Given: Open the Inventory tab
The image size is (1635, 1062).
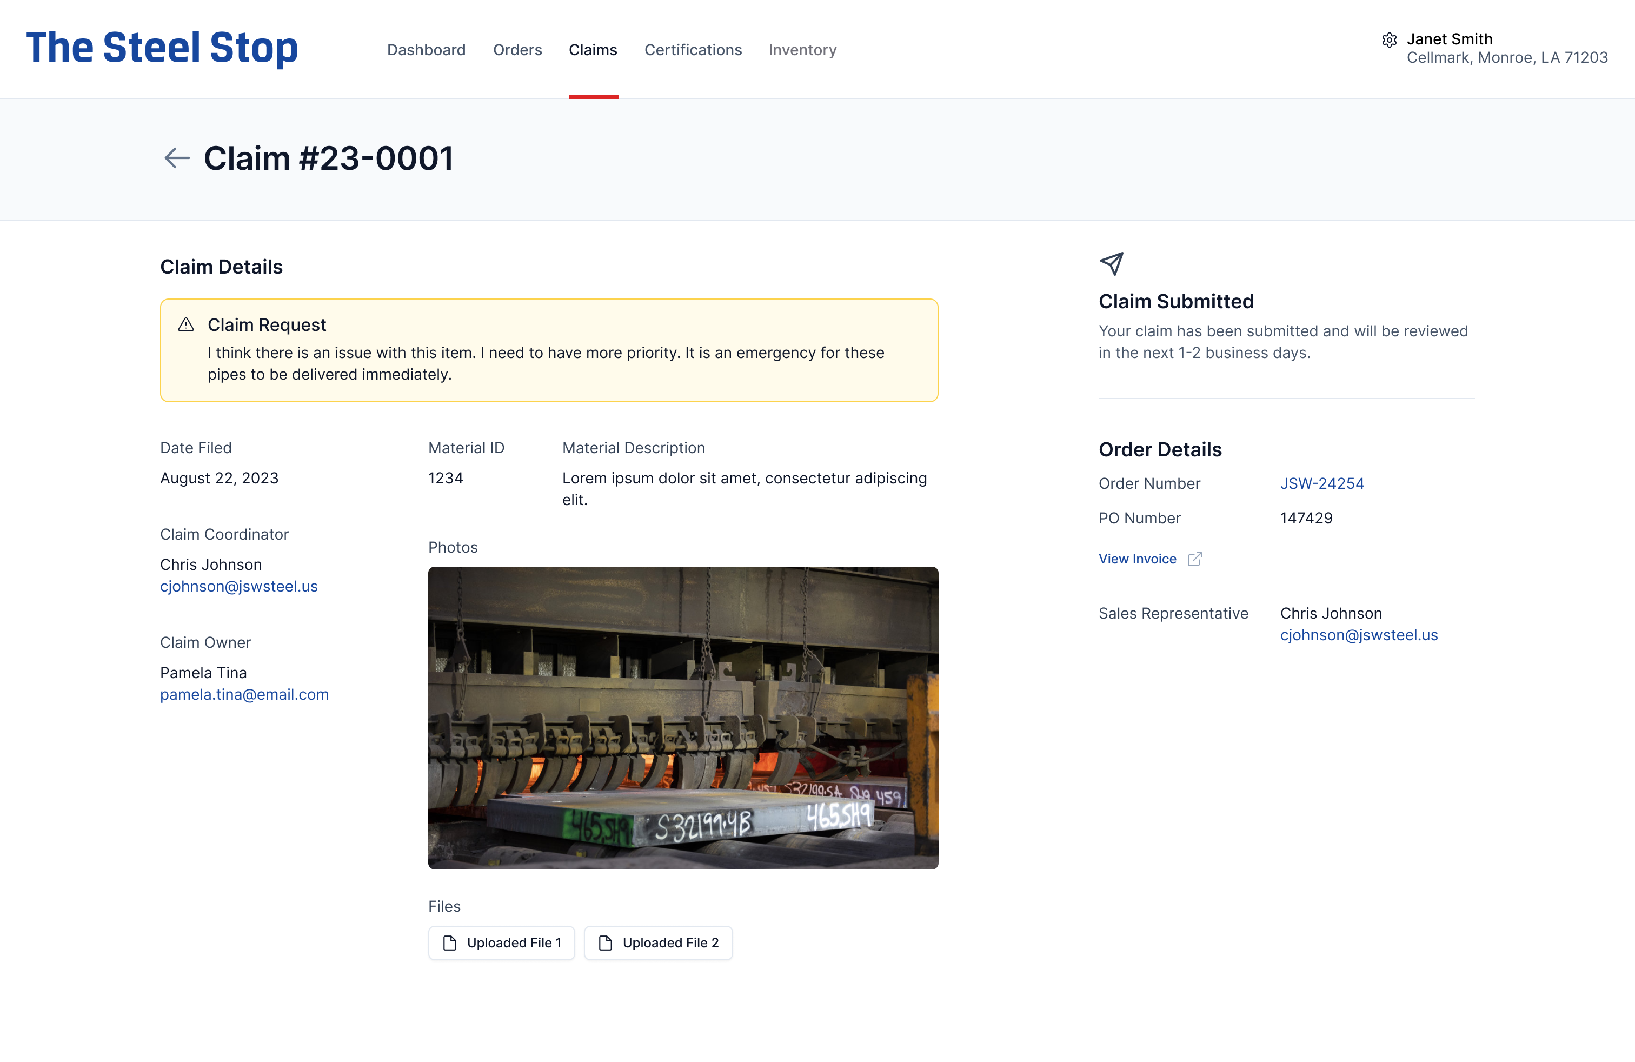Looking at the screenshot, I should pyautogui.click(x=802, y=50).
